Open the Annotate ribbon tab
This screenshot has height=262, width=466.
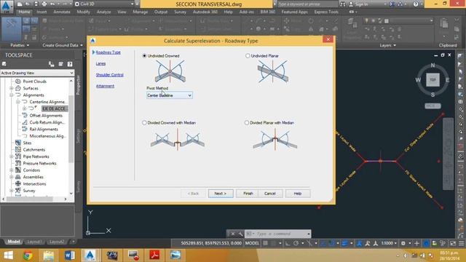62,12
